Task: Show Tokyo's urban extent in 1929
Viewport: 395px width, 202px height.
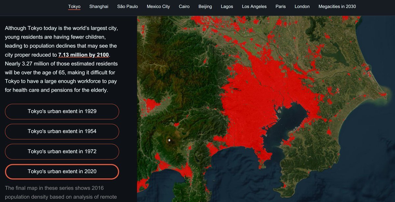Action: [62, 111]
